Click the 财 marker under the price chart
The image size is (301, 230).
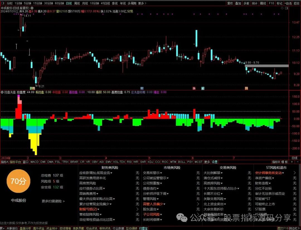(x=142, y=88)
